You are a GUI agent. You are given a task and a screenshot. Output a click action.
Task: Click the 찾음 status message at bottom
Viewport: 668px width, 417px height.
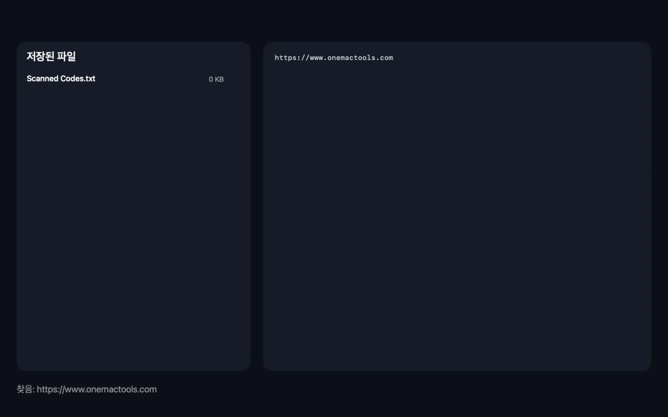tap(87, 389)
